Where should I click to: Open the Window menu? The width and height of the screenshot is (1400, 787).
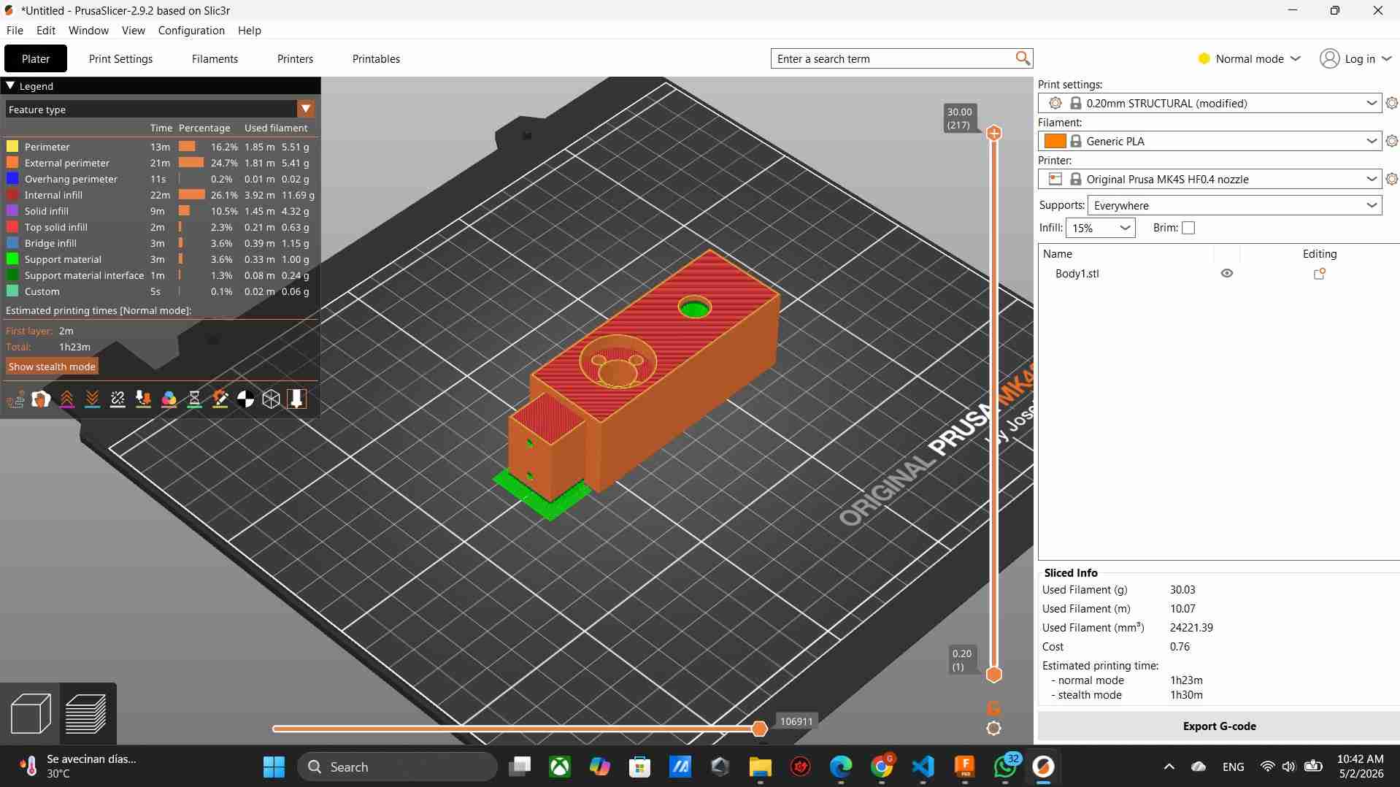point(88,30)
